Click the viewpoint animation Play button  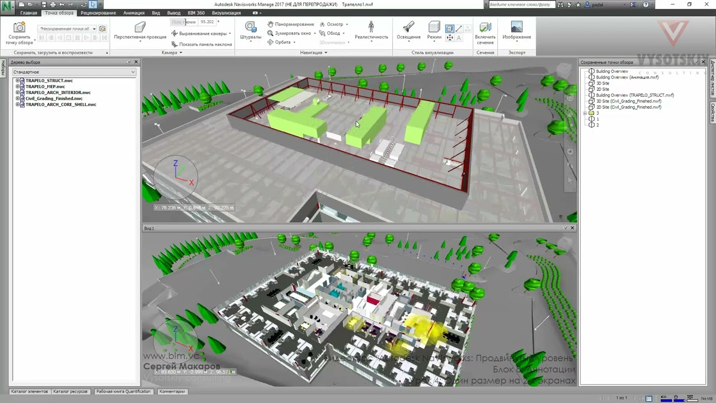(x=86, y=38)
